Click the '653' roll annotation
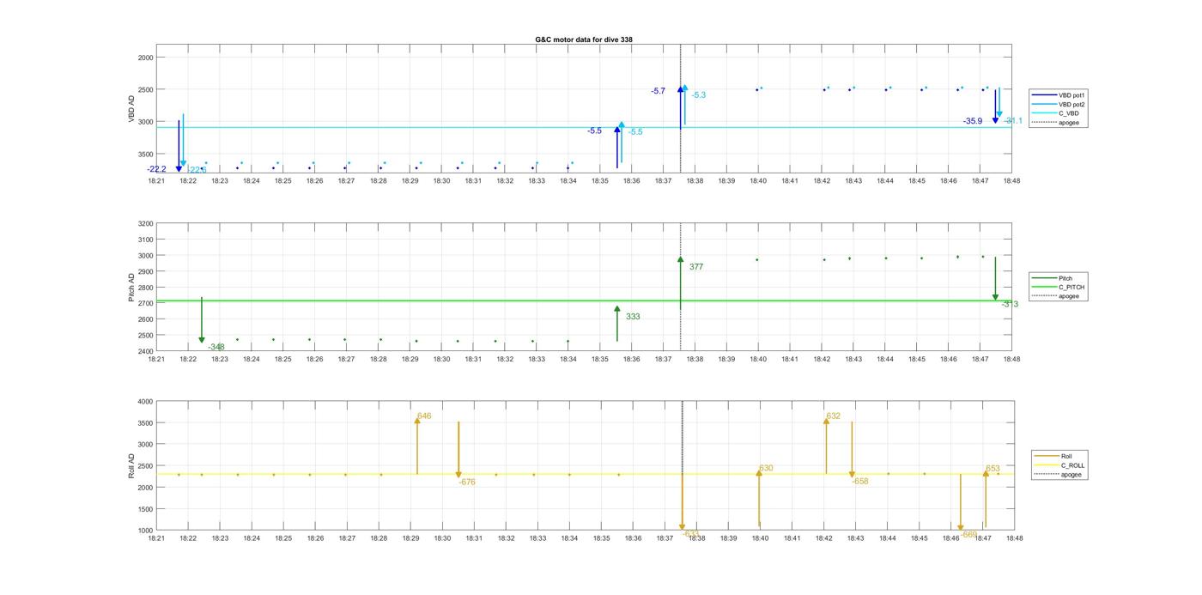 click(x=993, y=469)
